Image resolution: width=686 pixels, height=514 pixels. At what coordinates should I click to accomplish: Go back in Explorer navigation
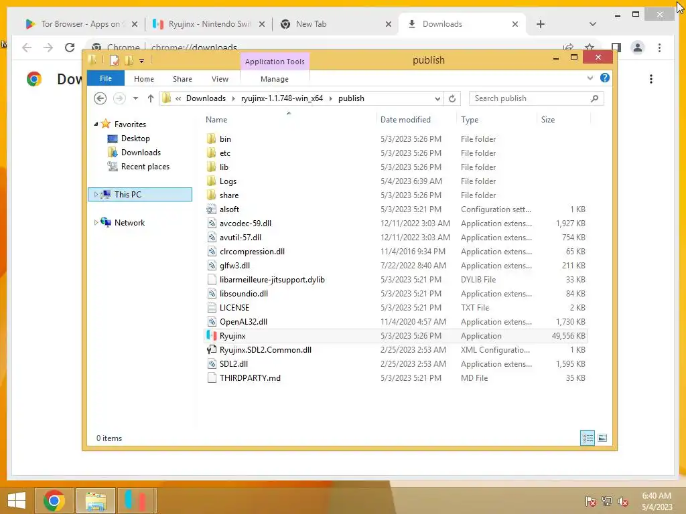(100, 98)
